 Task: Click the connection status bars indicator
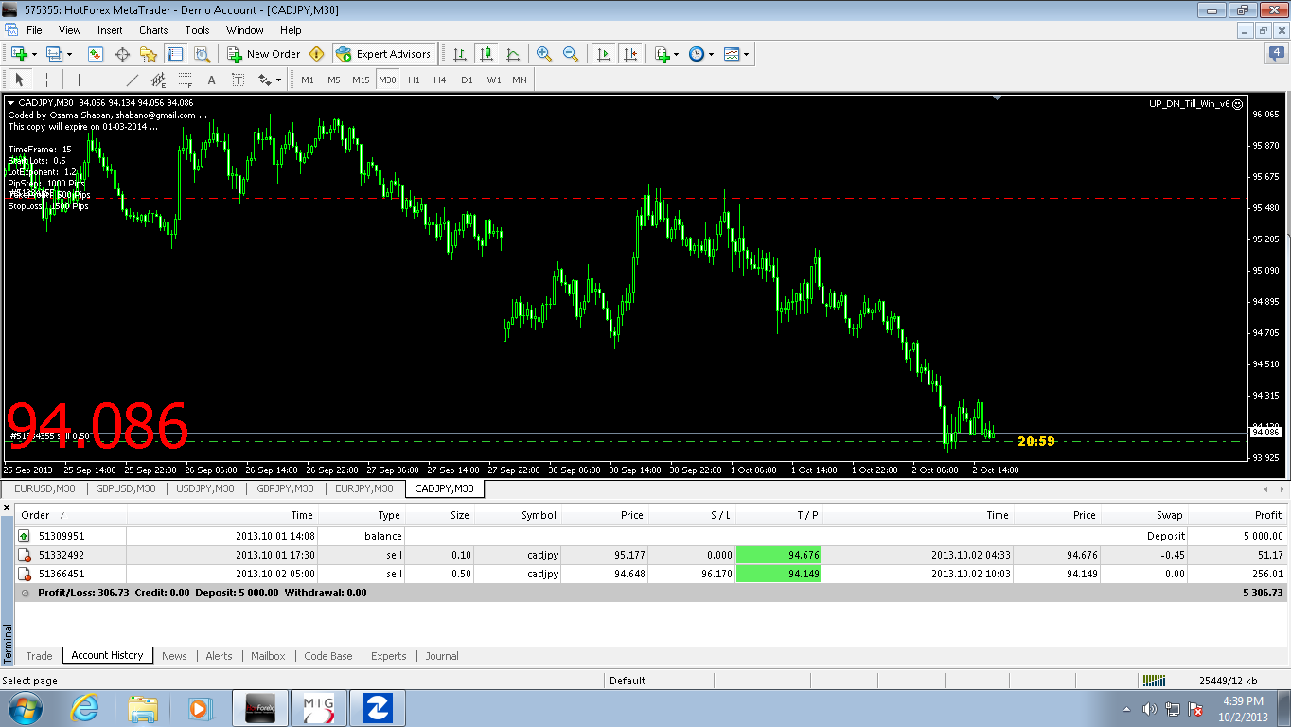[x=1154, y=680]
